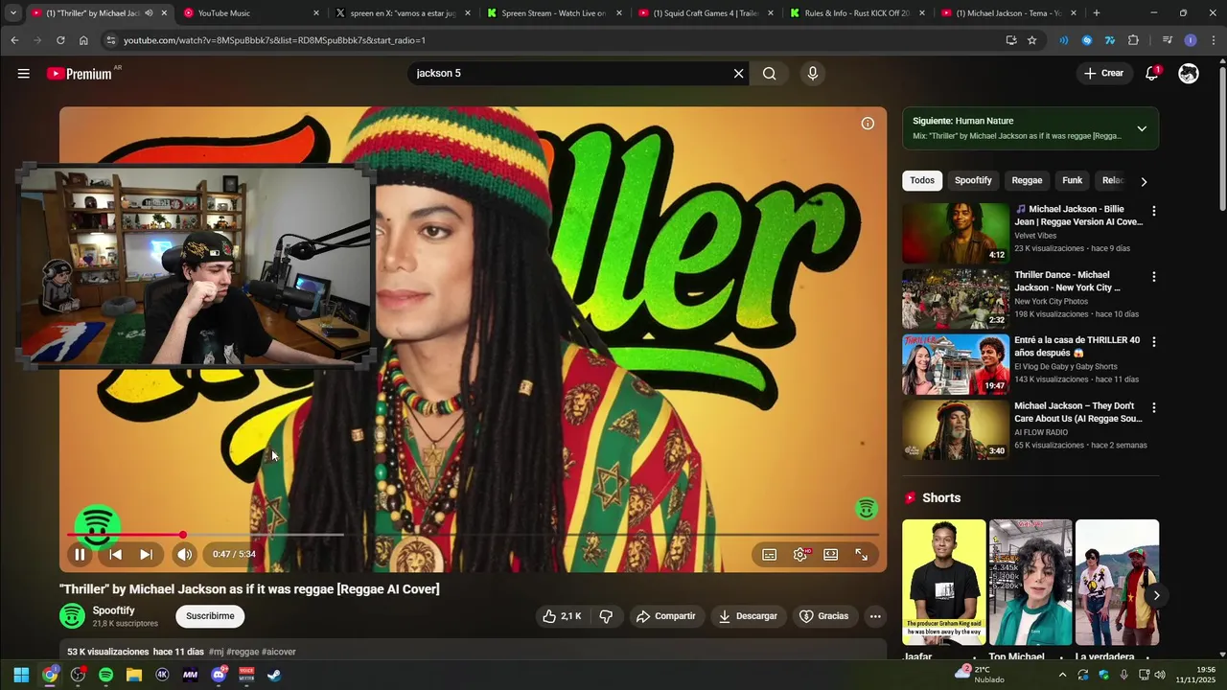Show the video info card icon
Viewport: 1227px width, 690px height.
[868, 123]
